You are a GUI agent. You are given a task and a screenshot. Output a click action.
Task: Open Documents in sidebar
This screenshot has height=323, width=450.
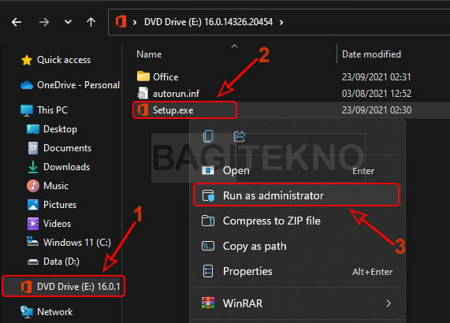click(68, 148)
